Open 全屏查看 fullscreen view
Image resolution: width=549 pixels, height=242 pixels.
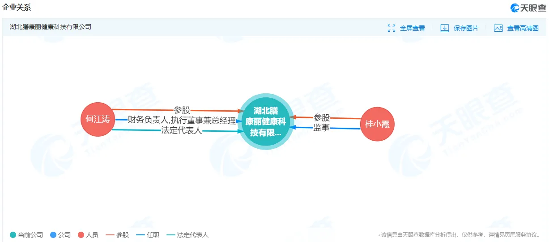point(413,28)
